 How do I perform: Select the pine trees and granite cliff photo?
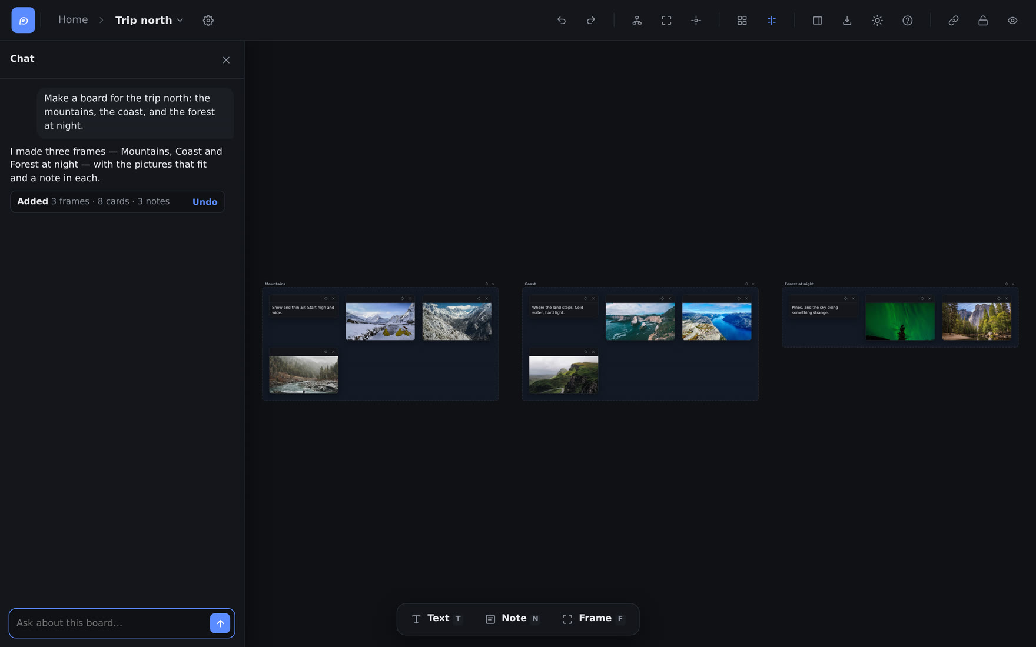pos(977,321)
